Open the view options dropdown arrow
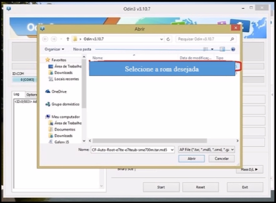Screen dimensions: 276x203 [212, 49]
